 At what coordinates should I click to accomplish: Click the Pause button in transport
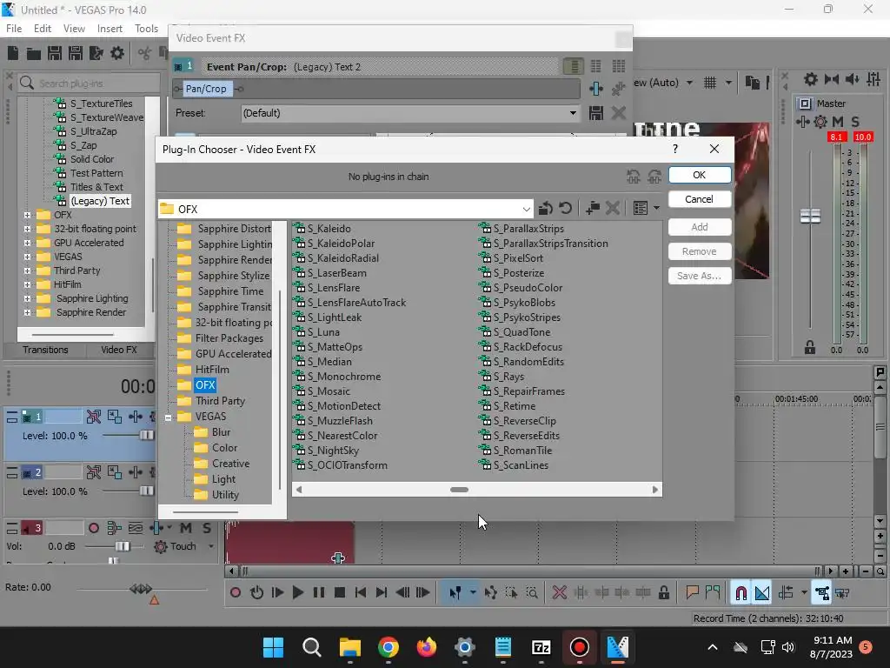(319, 593)
